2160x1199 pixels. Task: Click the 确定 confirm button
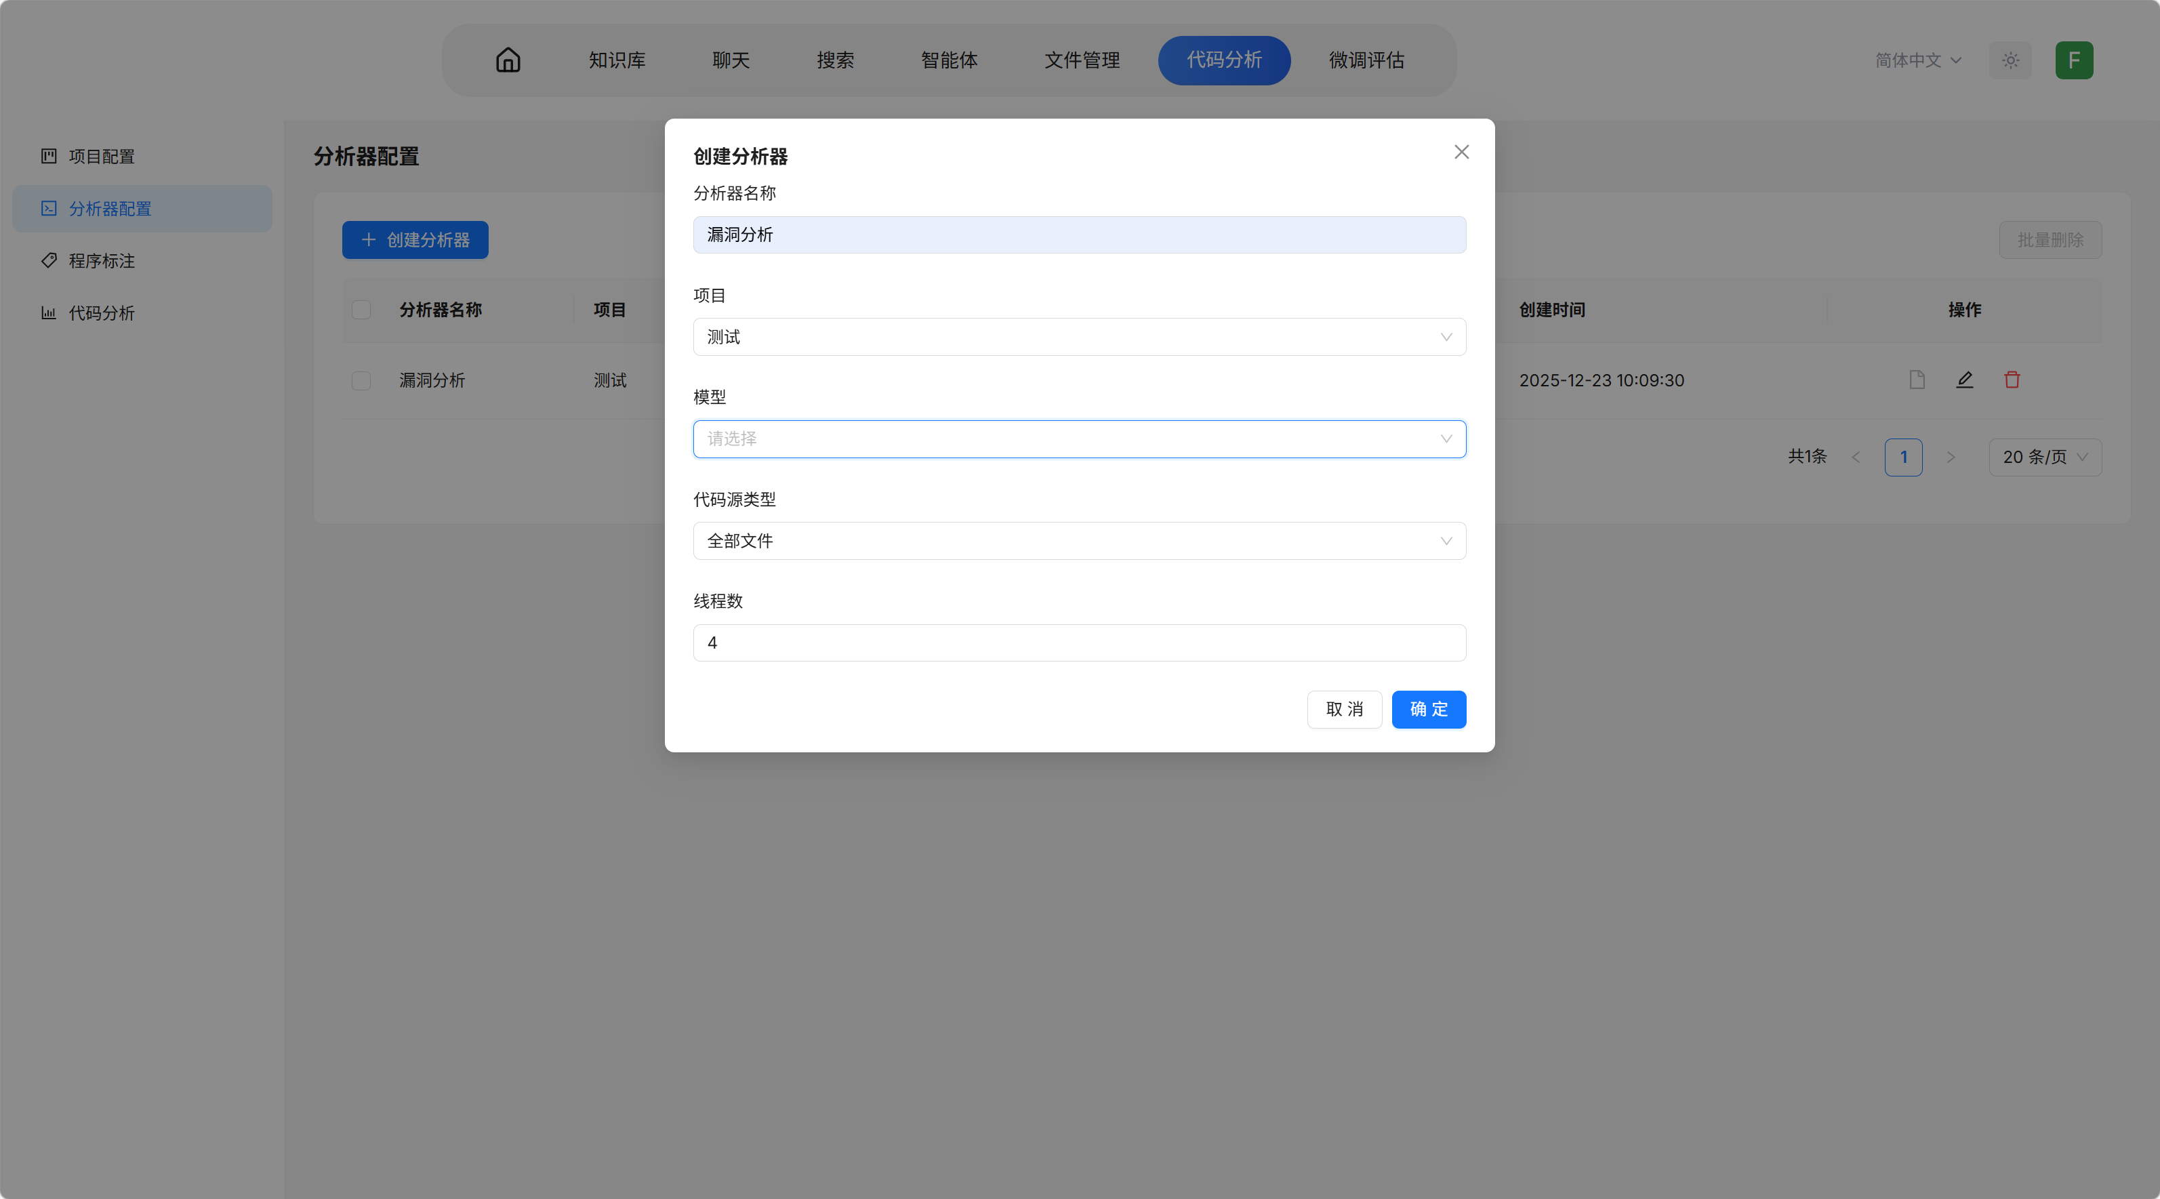point(1428,710)
